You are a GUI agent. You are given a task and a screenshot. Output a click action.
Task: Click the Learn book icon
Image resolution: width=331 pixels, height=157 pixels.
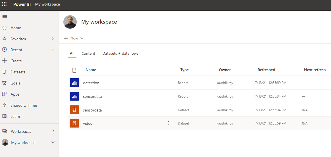[x=5, y=117]
